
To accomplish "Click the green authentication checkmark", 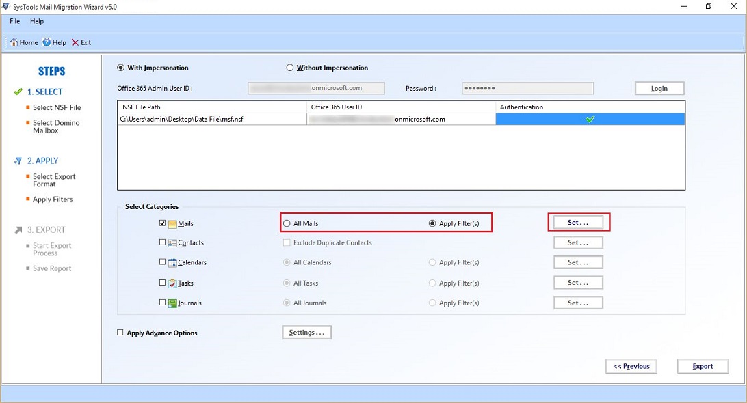I will [x=590, y=120].
